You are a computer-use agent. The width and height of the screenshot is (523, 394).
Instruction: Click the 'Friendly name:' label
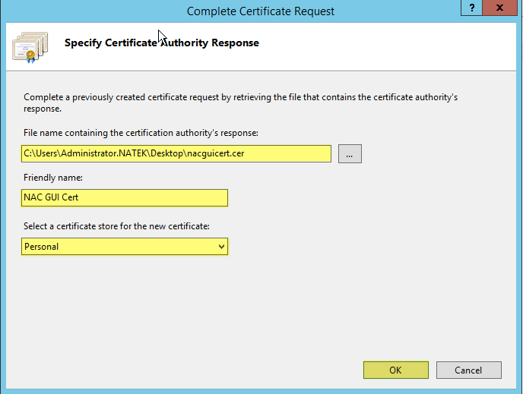pyautogui.click(x=53, y=178)
